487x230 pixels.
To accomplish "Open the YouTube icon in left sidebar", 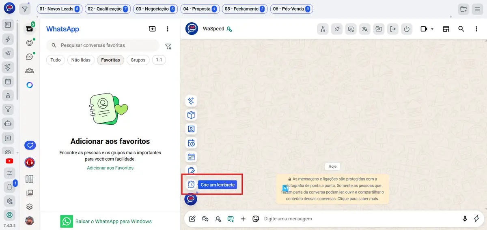I will click(9, 161).
